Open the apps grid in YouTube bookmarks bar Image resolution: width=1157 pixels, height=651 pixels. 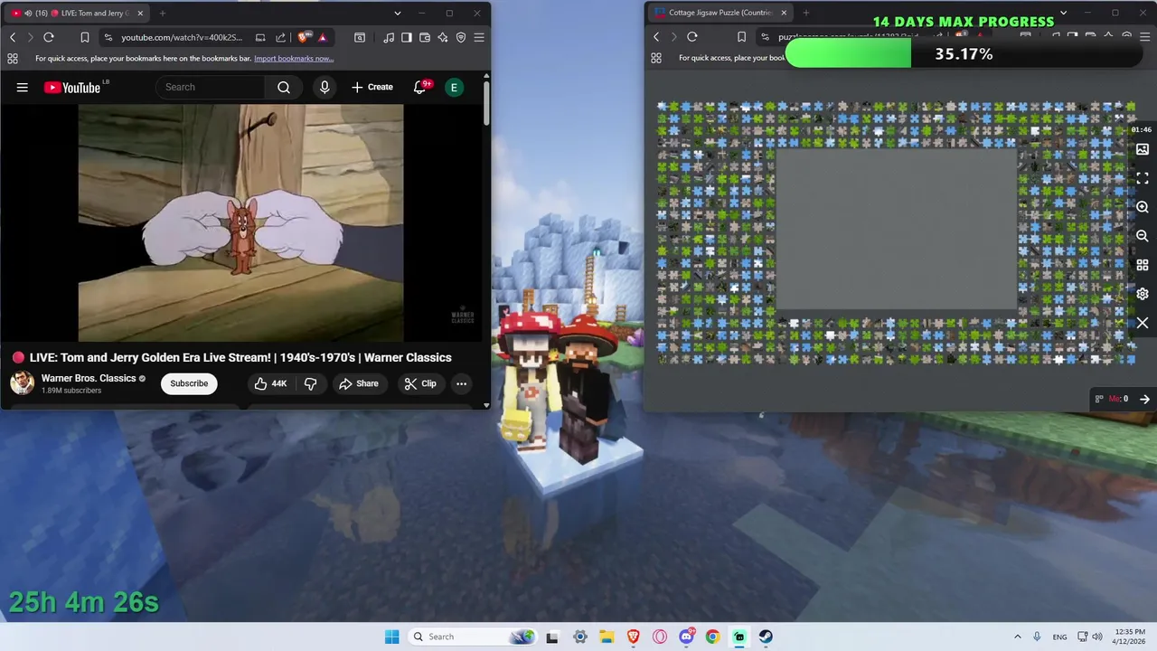point(13,58)
